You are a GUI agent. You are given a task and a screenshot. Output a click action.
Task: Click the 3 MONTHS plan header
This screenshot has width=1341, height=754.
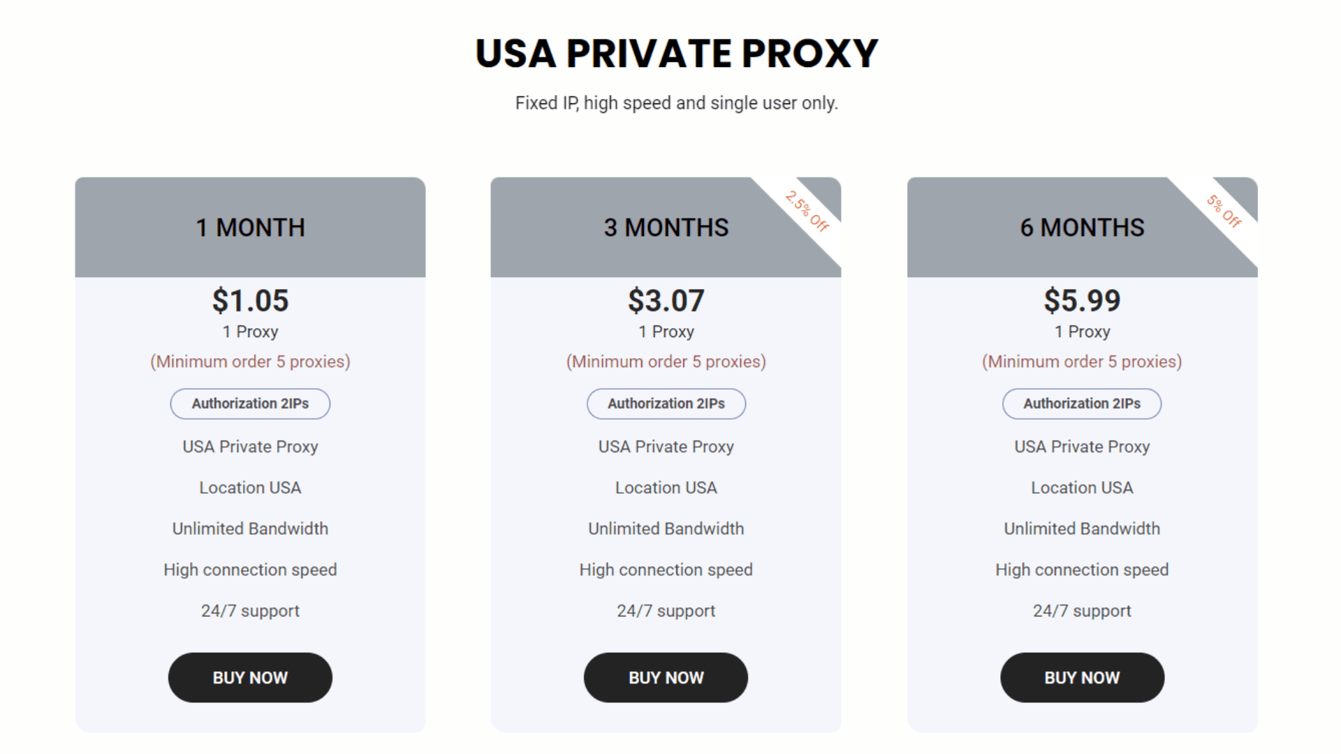[666, 227]
